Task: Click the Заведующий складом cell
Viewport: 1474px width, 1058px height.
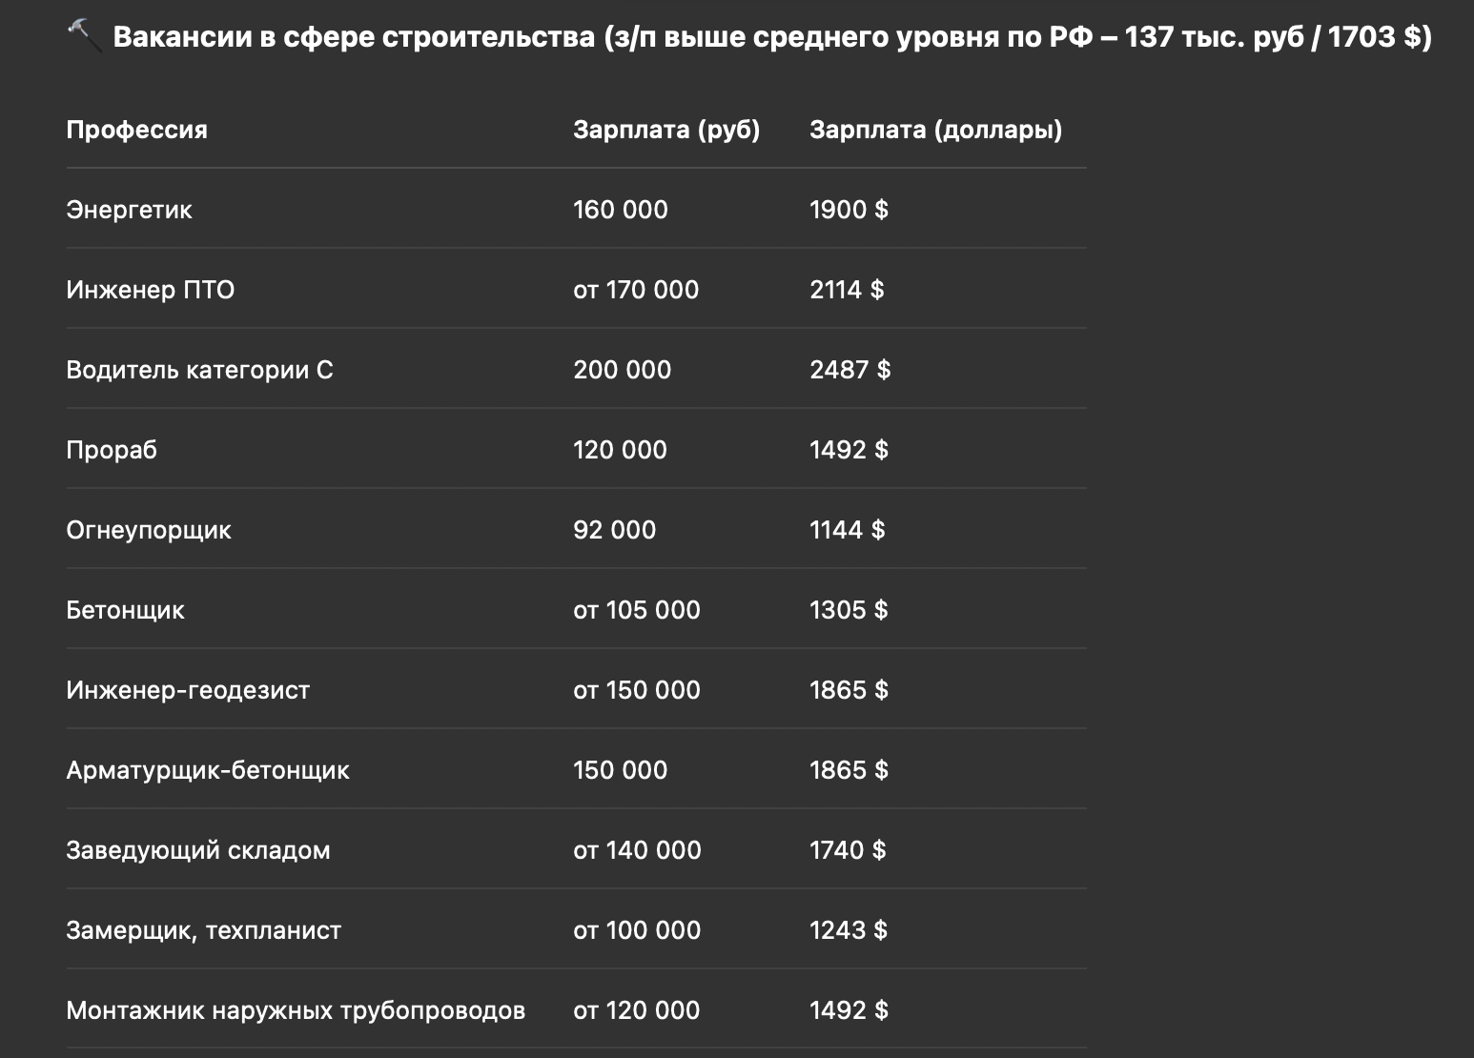Action: (197, 850)
